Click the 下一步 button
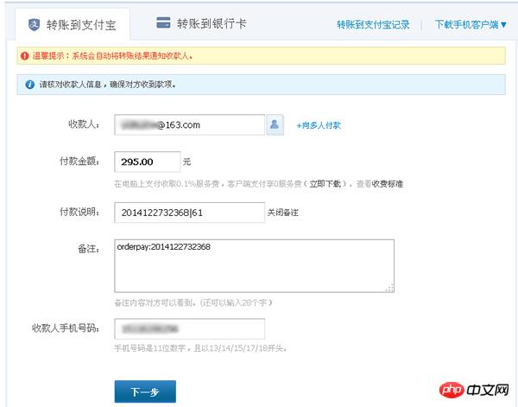This screenshot has width=518, height=407. tap(145, 391)
